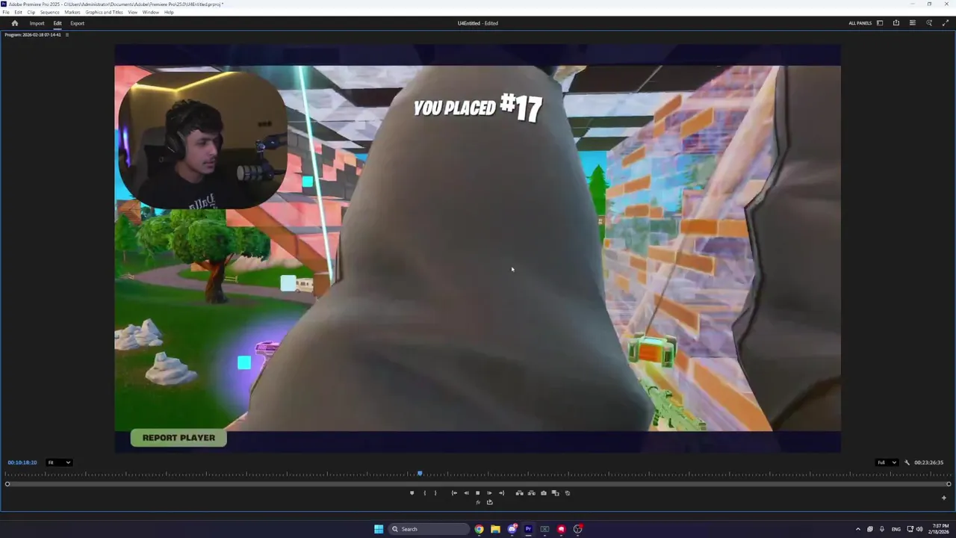The height and width of the screenshot is (538, 956).
Task: Open the Import workspace tab
Action: click(x=37, y=23)
